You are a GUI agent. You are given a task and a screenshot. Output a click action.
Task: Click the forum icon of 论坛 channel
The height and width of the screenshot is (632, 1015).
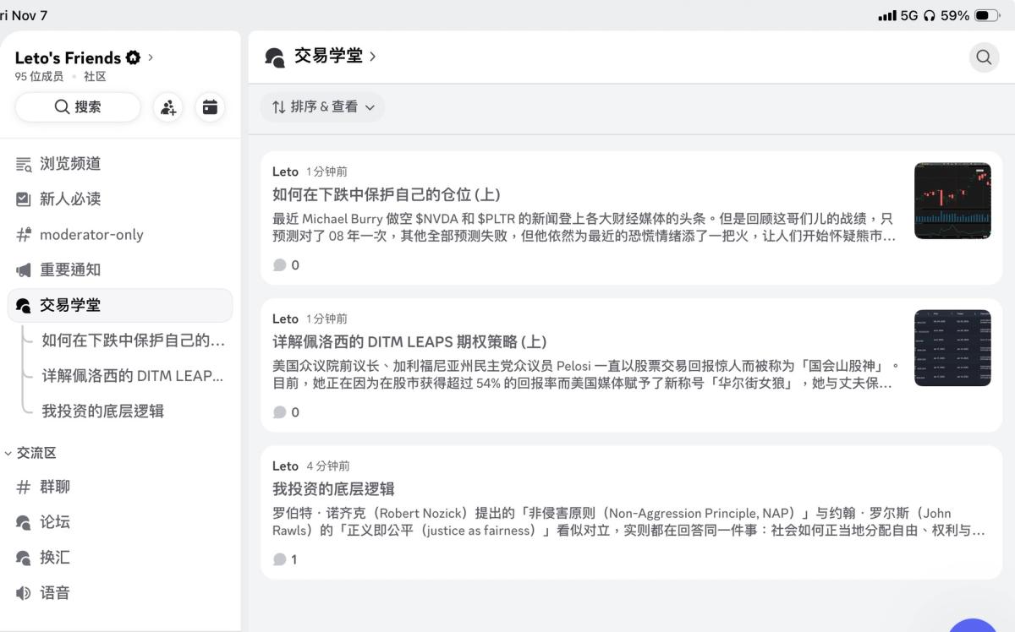(24, 522)
